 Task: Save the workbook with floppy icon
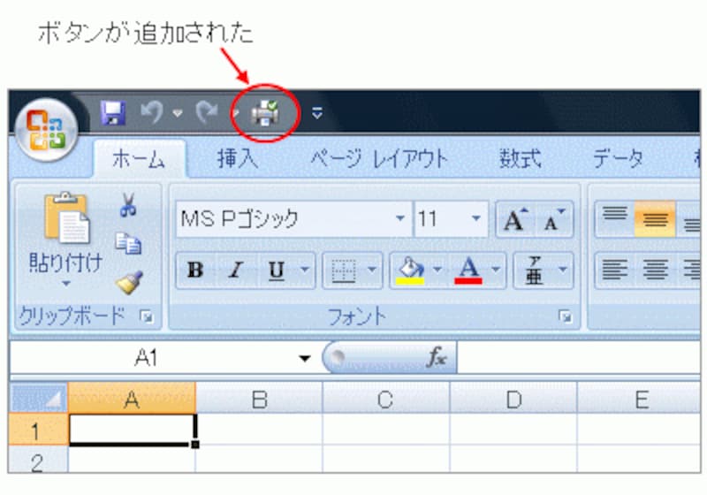click(113, 113)
